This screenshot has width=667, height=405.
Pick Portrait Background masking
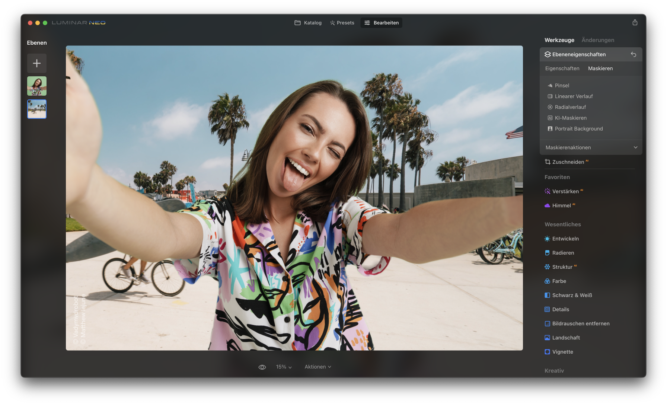[x=578, y=129]
